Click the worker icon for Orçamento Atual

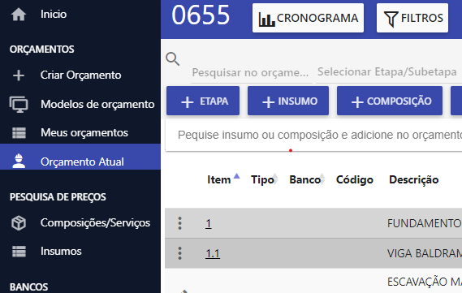pyautogui.click(x=19, y=161)
